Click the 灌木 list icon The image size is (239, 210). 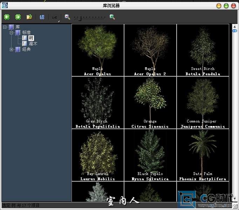pos(25,44)
